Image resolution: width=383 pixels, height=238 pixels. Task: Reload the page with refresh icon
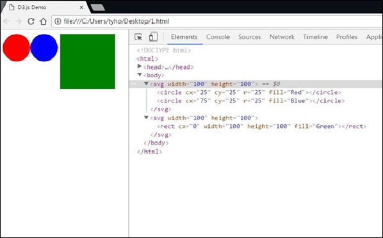point(31,22)
